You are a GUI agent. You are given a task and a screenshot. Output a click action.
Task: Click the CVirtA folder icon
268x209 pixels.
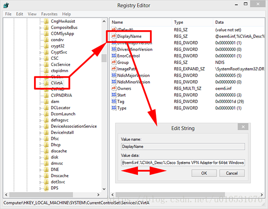click(46, 83)
